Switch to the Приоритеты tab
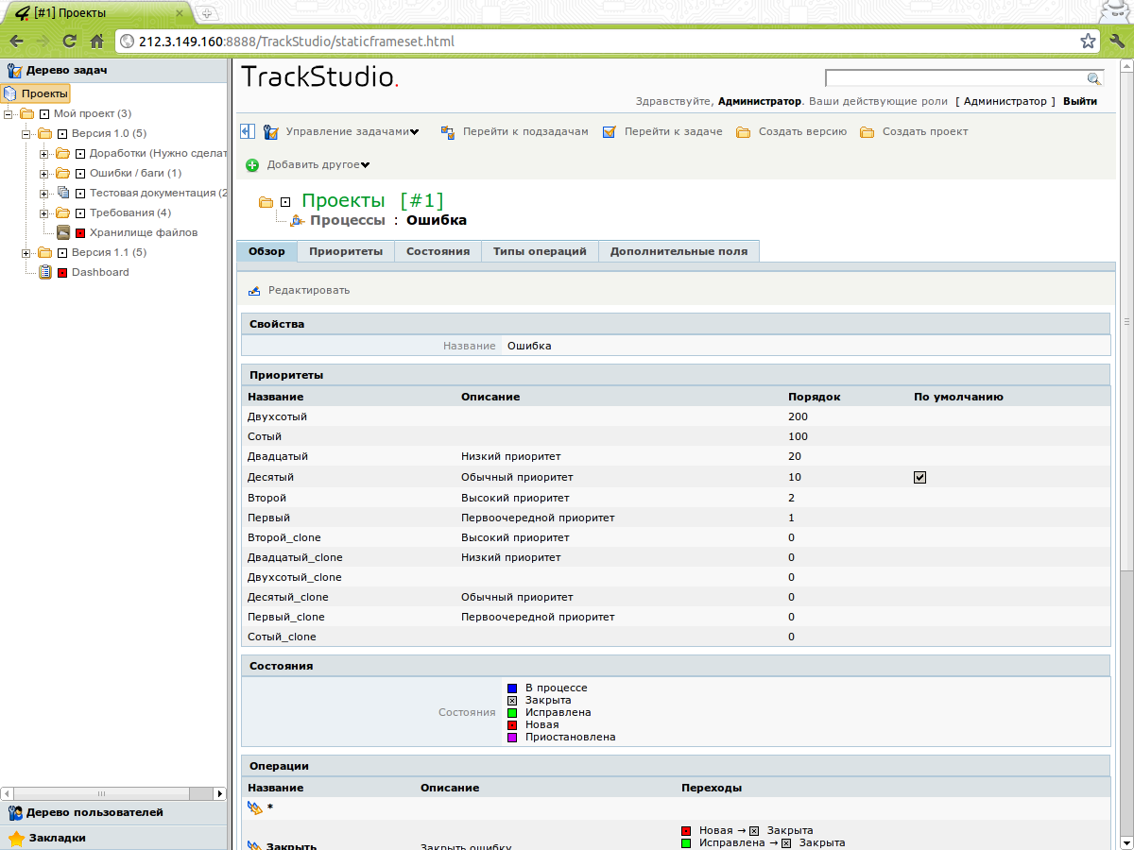This screenshot has width=1134, height=850. point(346,251)
